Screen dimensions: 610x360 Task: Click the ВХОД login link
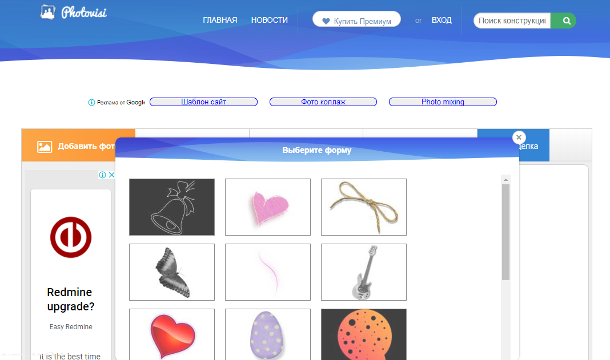tap(442, 20)
